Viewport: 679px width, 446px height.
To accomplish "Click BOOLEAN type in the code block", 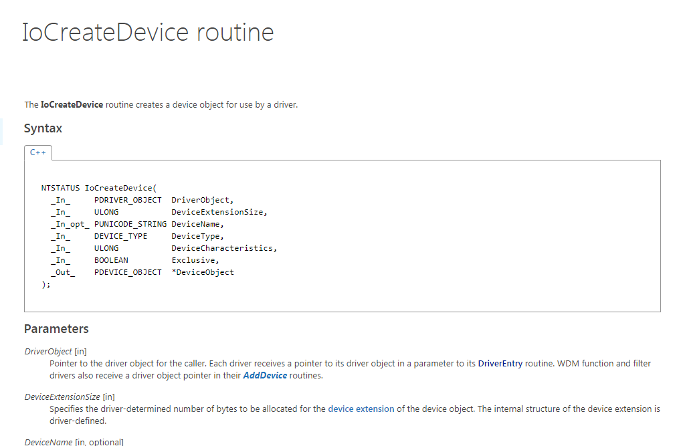I will (x=111, y=260).
